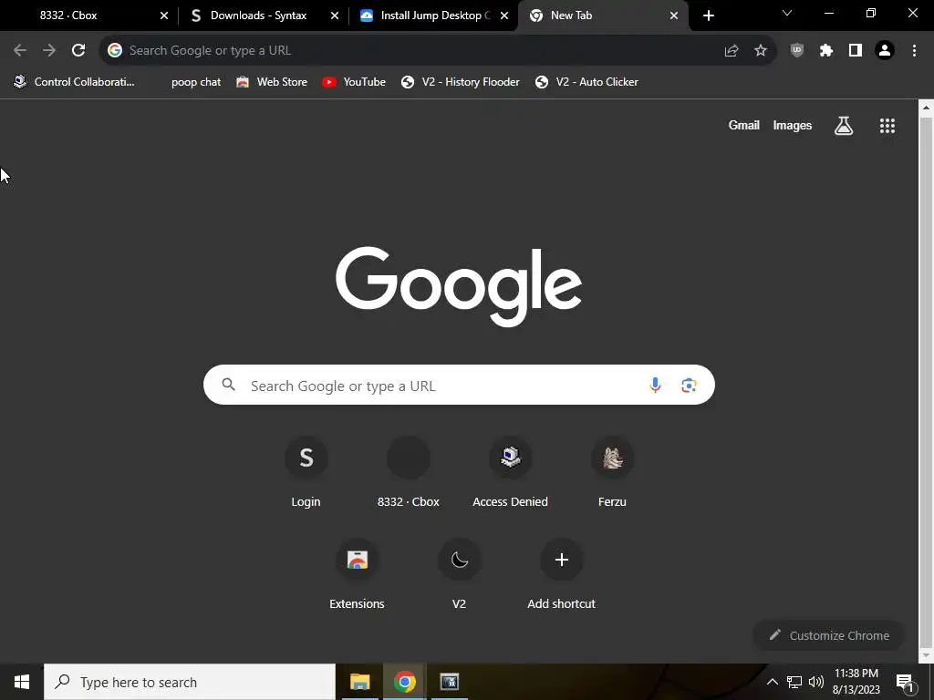Open the 8332 · Cbox shortcut
Screen dimensions: 934x700
point(408,471)
